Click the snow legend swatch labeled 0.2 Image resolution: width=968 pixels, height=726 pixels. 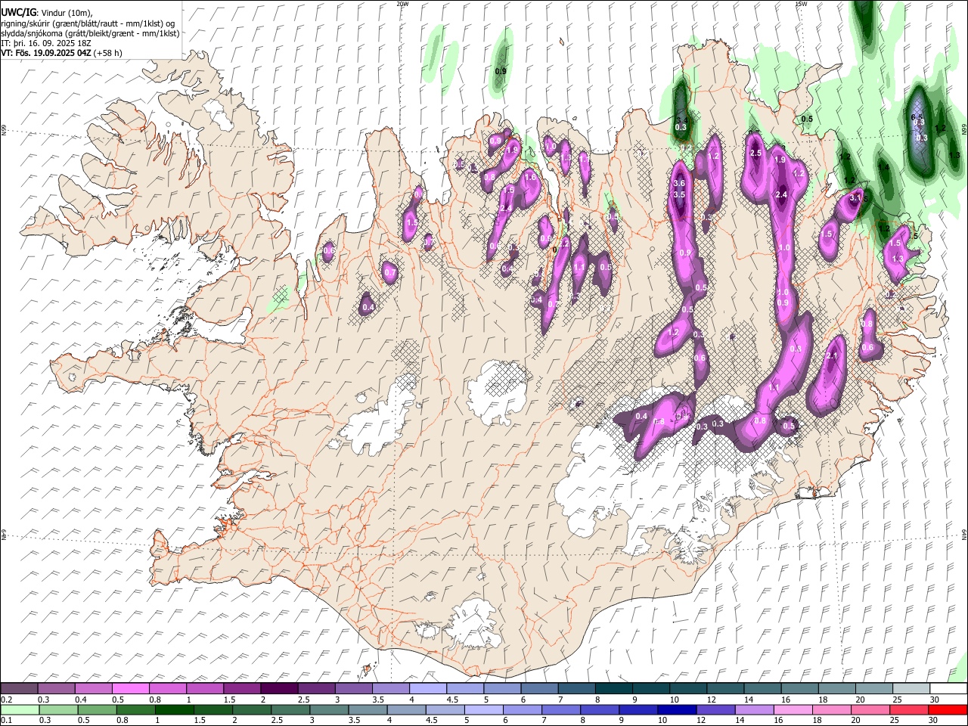[19, 689]
